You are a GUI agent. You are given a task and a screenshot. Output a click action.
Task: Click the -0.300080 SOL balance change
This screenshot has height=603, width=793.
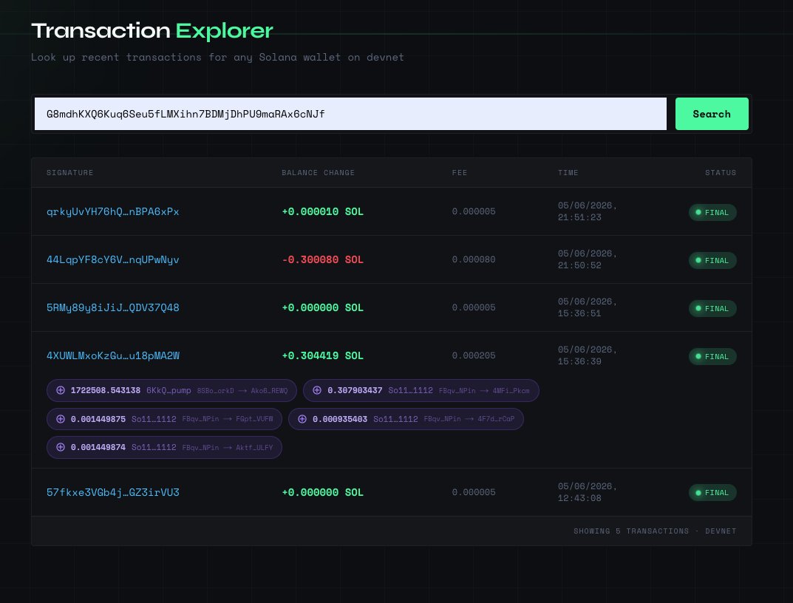tap(323, 259)
